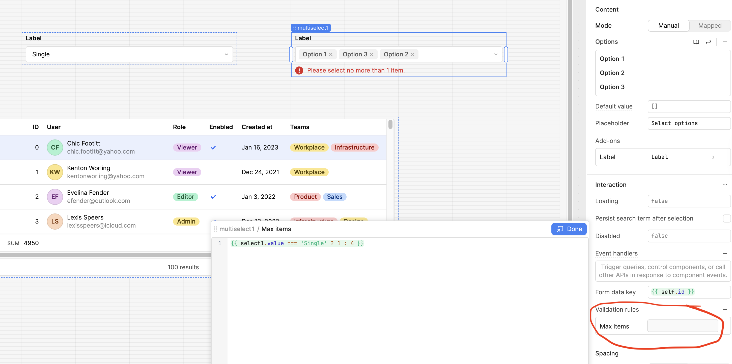Click the Done button
Screen dimensions: 732x364
[569, 229]
